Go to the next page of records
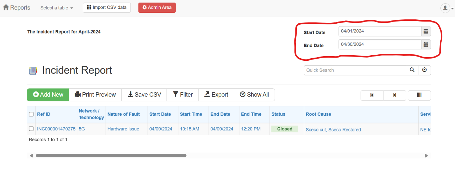The height and width of the screenshot is (175, 455). [x=395, y=95]
